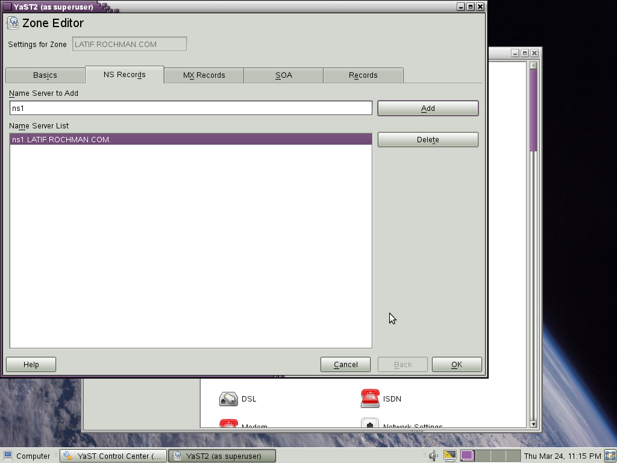Select the NS Records tab
The width and height of the screenshot is (617, 463).
[124, 74]
